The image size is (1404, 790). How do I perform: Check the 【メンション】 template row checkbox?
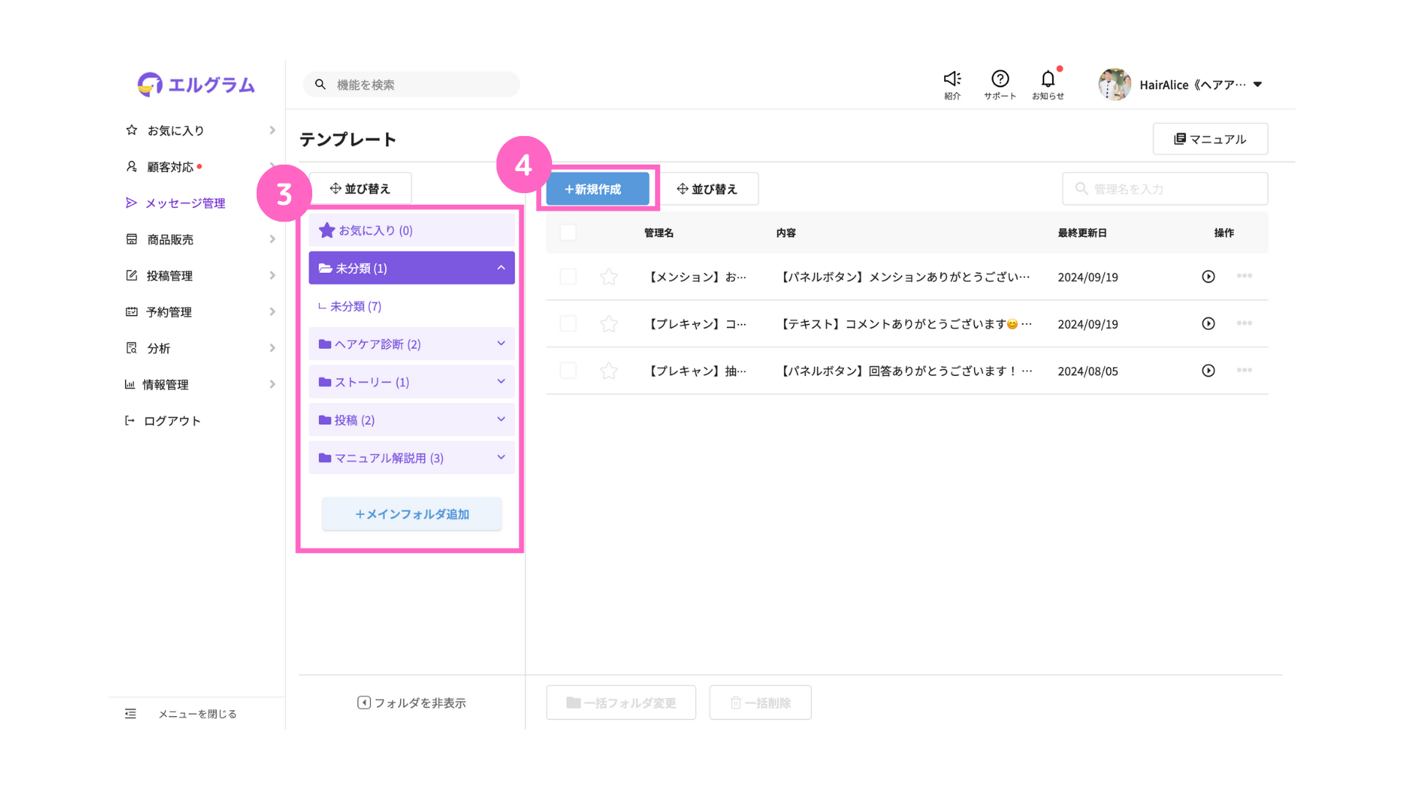(568, 276)
